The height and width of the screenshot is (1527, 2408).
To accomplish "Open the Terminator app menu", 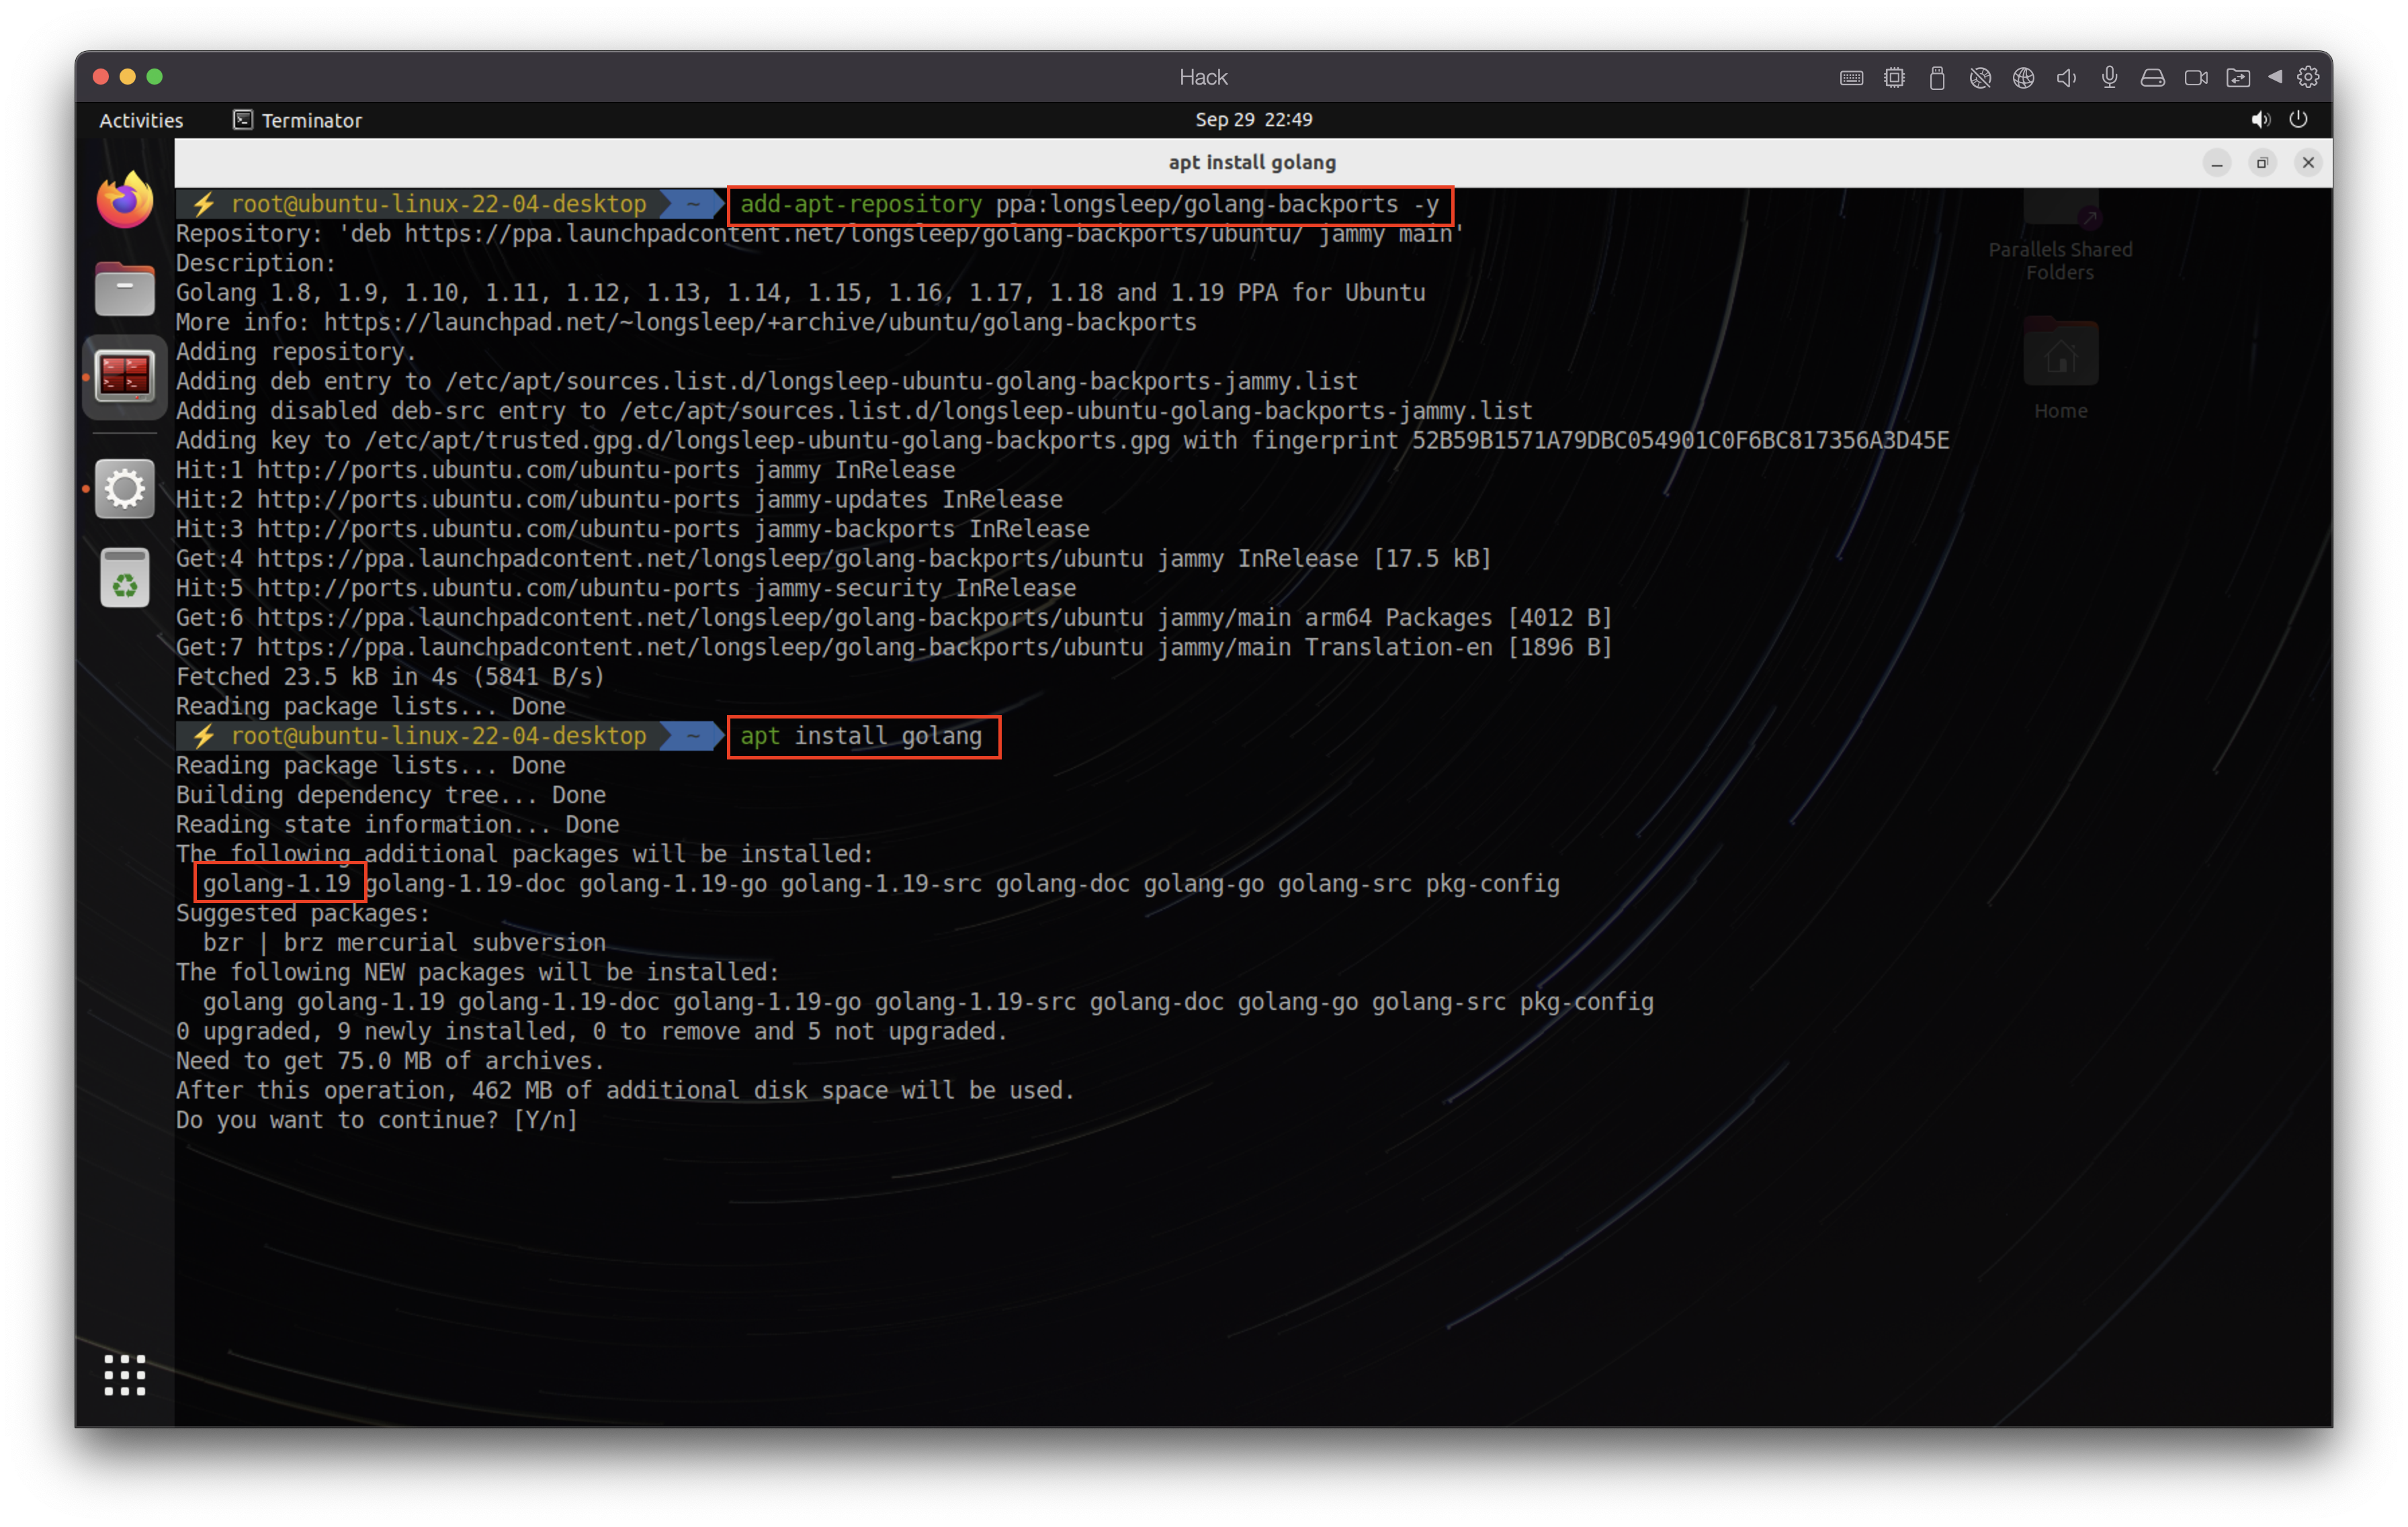I will pos(298,121).
